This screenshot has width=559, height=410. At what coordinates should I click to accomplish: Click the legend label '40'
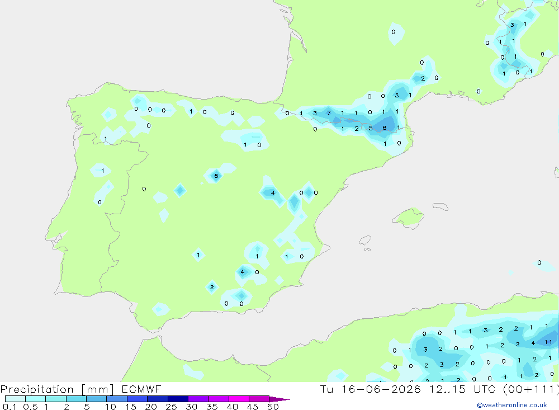(x=232, y=407)
